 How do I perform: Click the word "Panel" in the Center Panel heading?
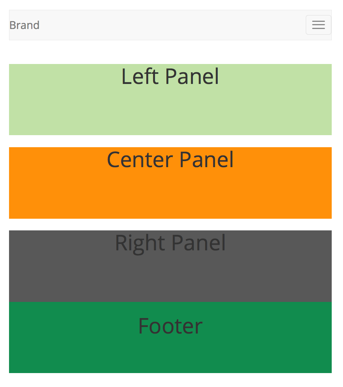coord(206,160)
